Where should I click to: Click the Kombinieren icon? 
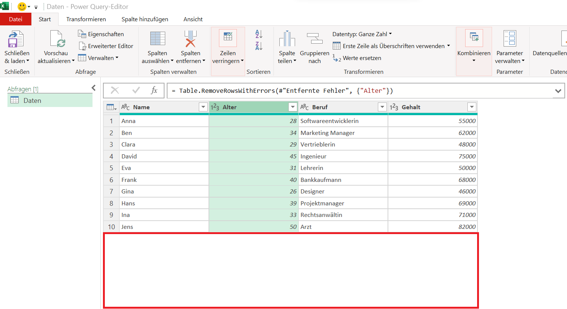474,38
